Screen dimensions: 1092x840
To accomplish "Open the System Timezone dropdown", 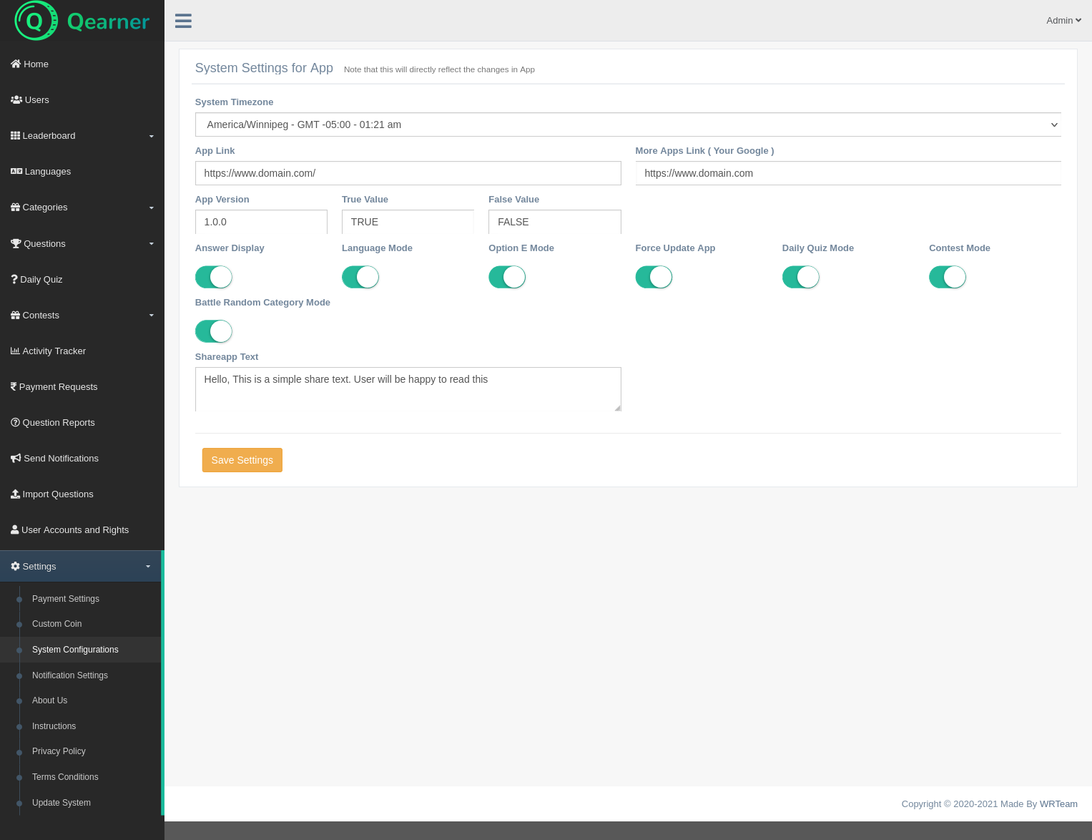I will click(628, 124).
